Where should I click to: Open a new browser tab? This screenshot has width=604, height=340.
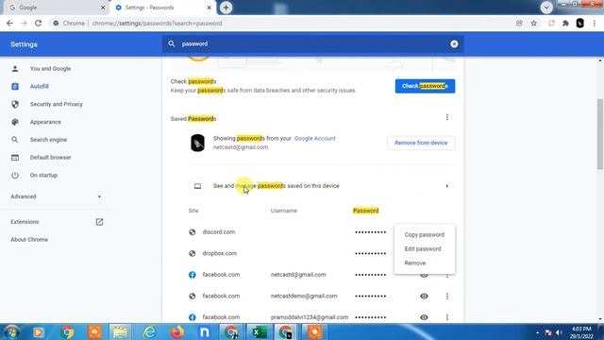[x=226, y=8]
